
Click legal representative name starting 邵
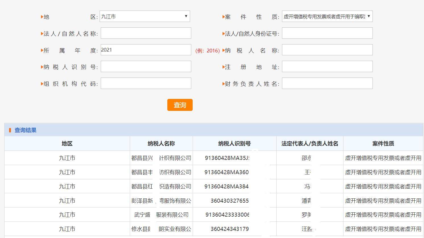click(x=306, y=158)
